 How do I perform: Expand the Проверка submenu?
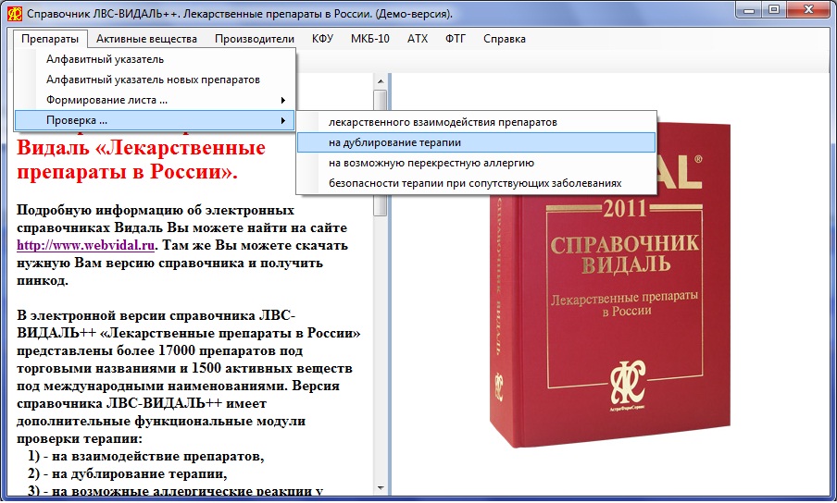pos(155,120)
